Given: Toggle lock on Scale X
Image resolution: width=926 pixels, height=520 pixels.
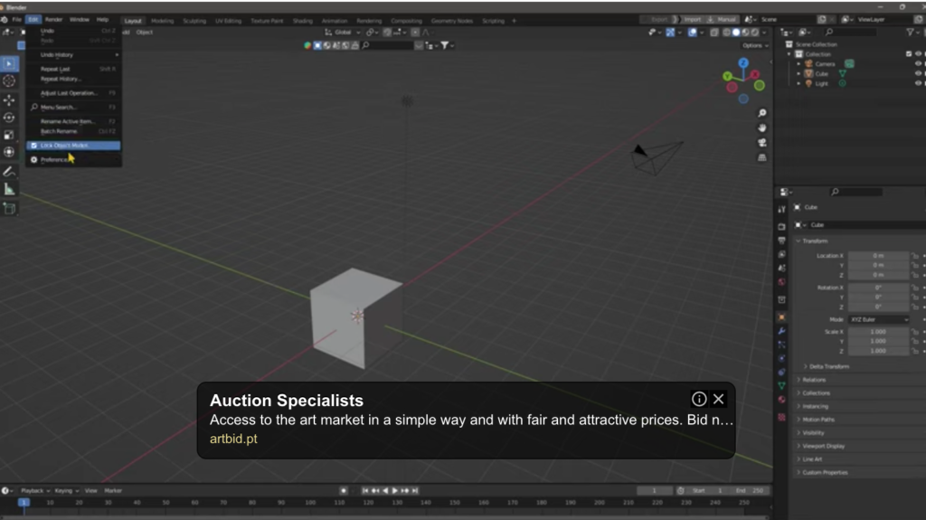Looking at the screenshot, I should coord(915,332).
